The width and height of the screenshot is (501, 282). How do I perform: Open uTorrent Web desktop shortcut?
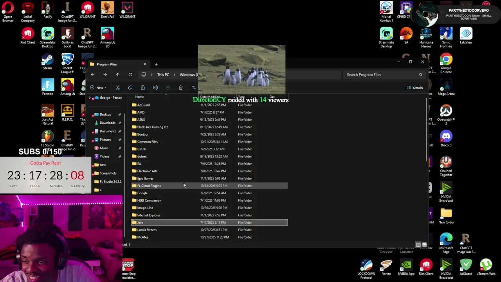pos(486,267)
